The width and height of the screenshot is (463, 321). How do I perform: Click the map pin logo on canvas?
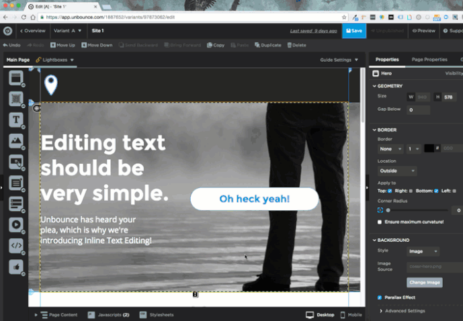tap(51, 85)
